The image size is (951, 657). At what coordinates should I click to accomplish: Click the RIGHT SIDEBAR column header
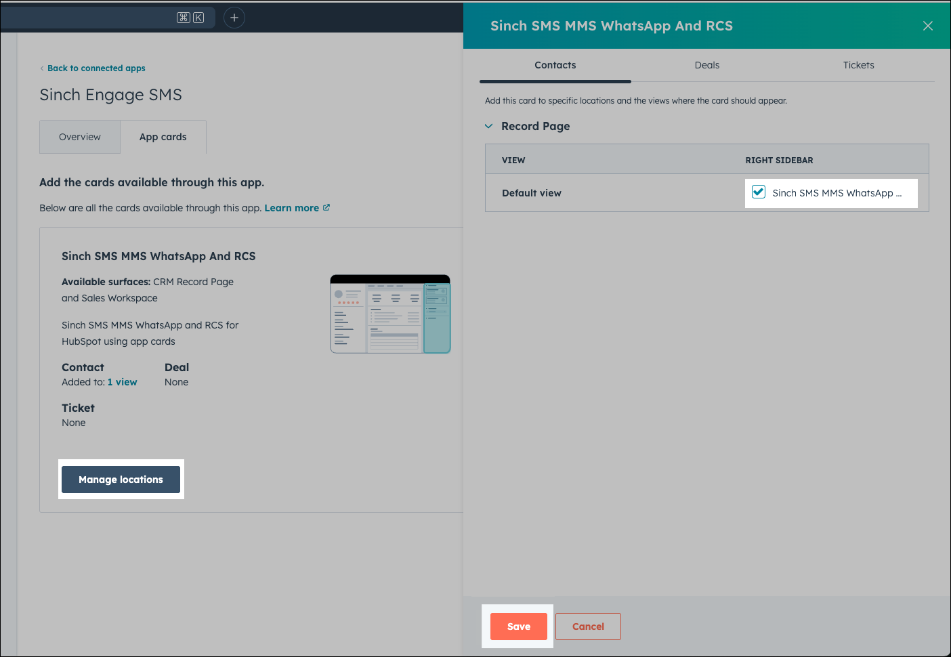[780, 161]
